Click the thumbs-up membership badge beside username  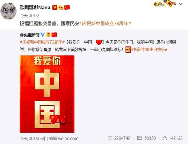61,8
